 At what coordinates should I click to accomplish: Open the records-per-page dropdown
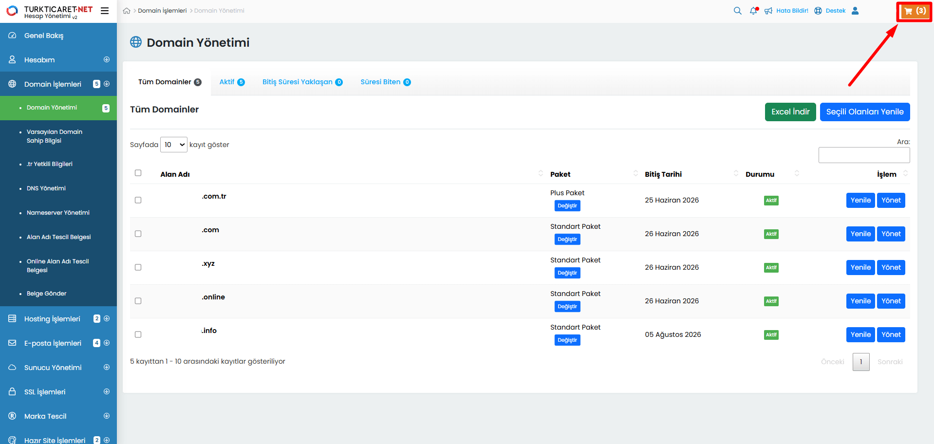pos(174,145)
